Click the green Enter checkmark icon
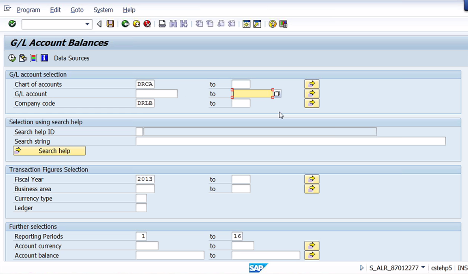This screenshot has height=274, width=468. [12, 24]
